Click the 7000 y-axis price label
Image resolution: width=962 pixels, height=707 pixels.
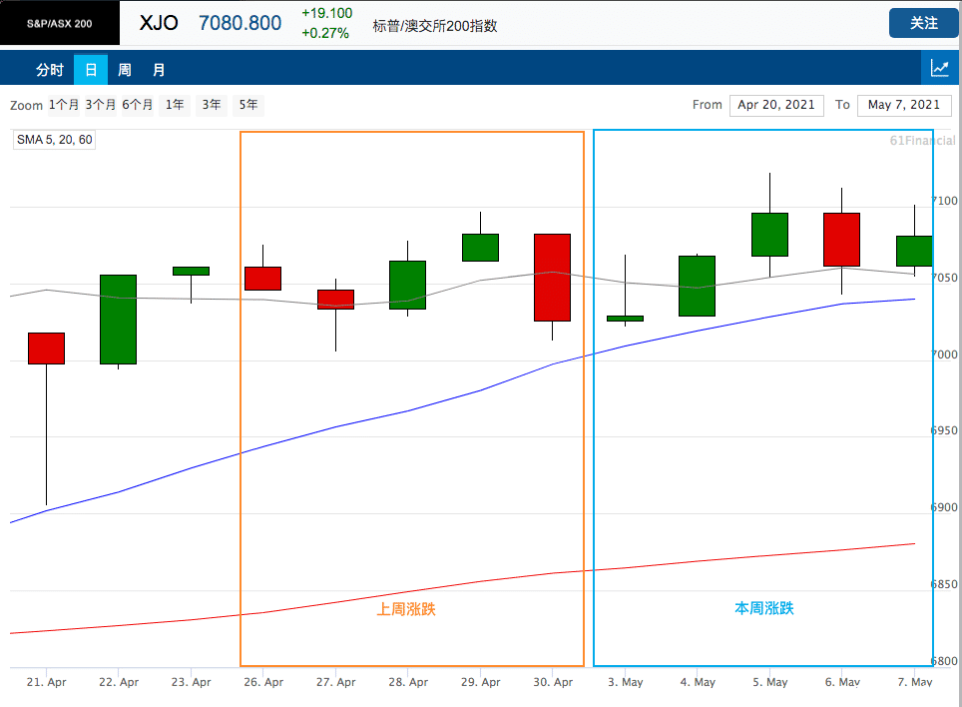pos(945,354)
